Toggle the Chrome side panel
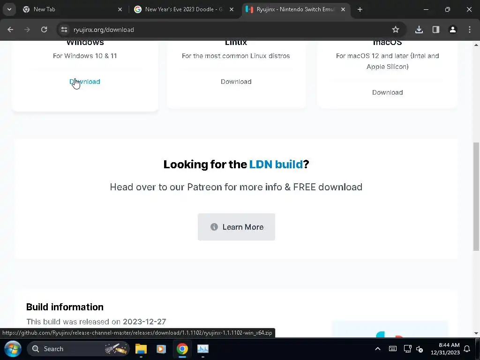This screenshot has width=480, height=360. pos(436,30)
